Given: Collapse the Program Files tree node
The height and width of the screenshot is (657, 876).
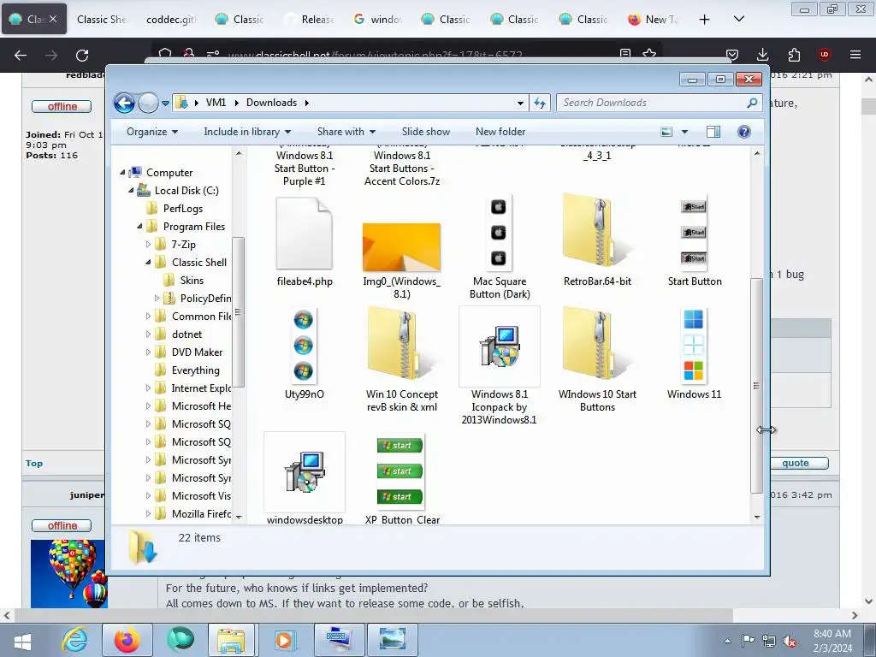Looking at the screenshot, I should point(139,226).
